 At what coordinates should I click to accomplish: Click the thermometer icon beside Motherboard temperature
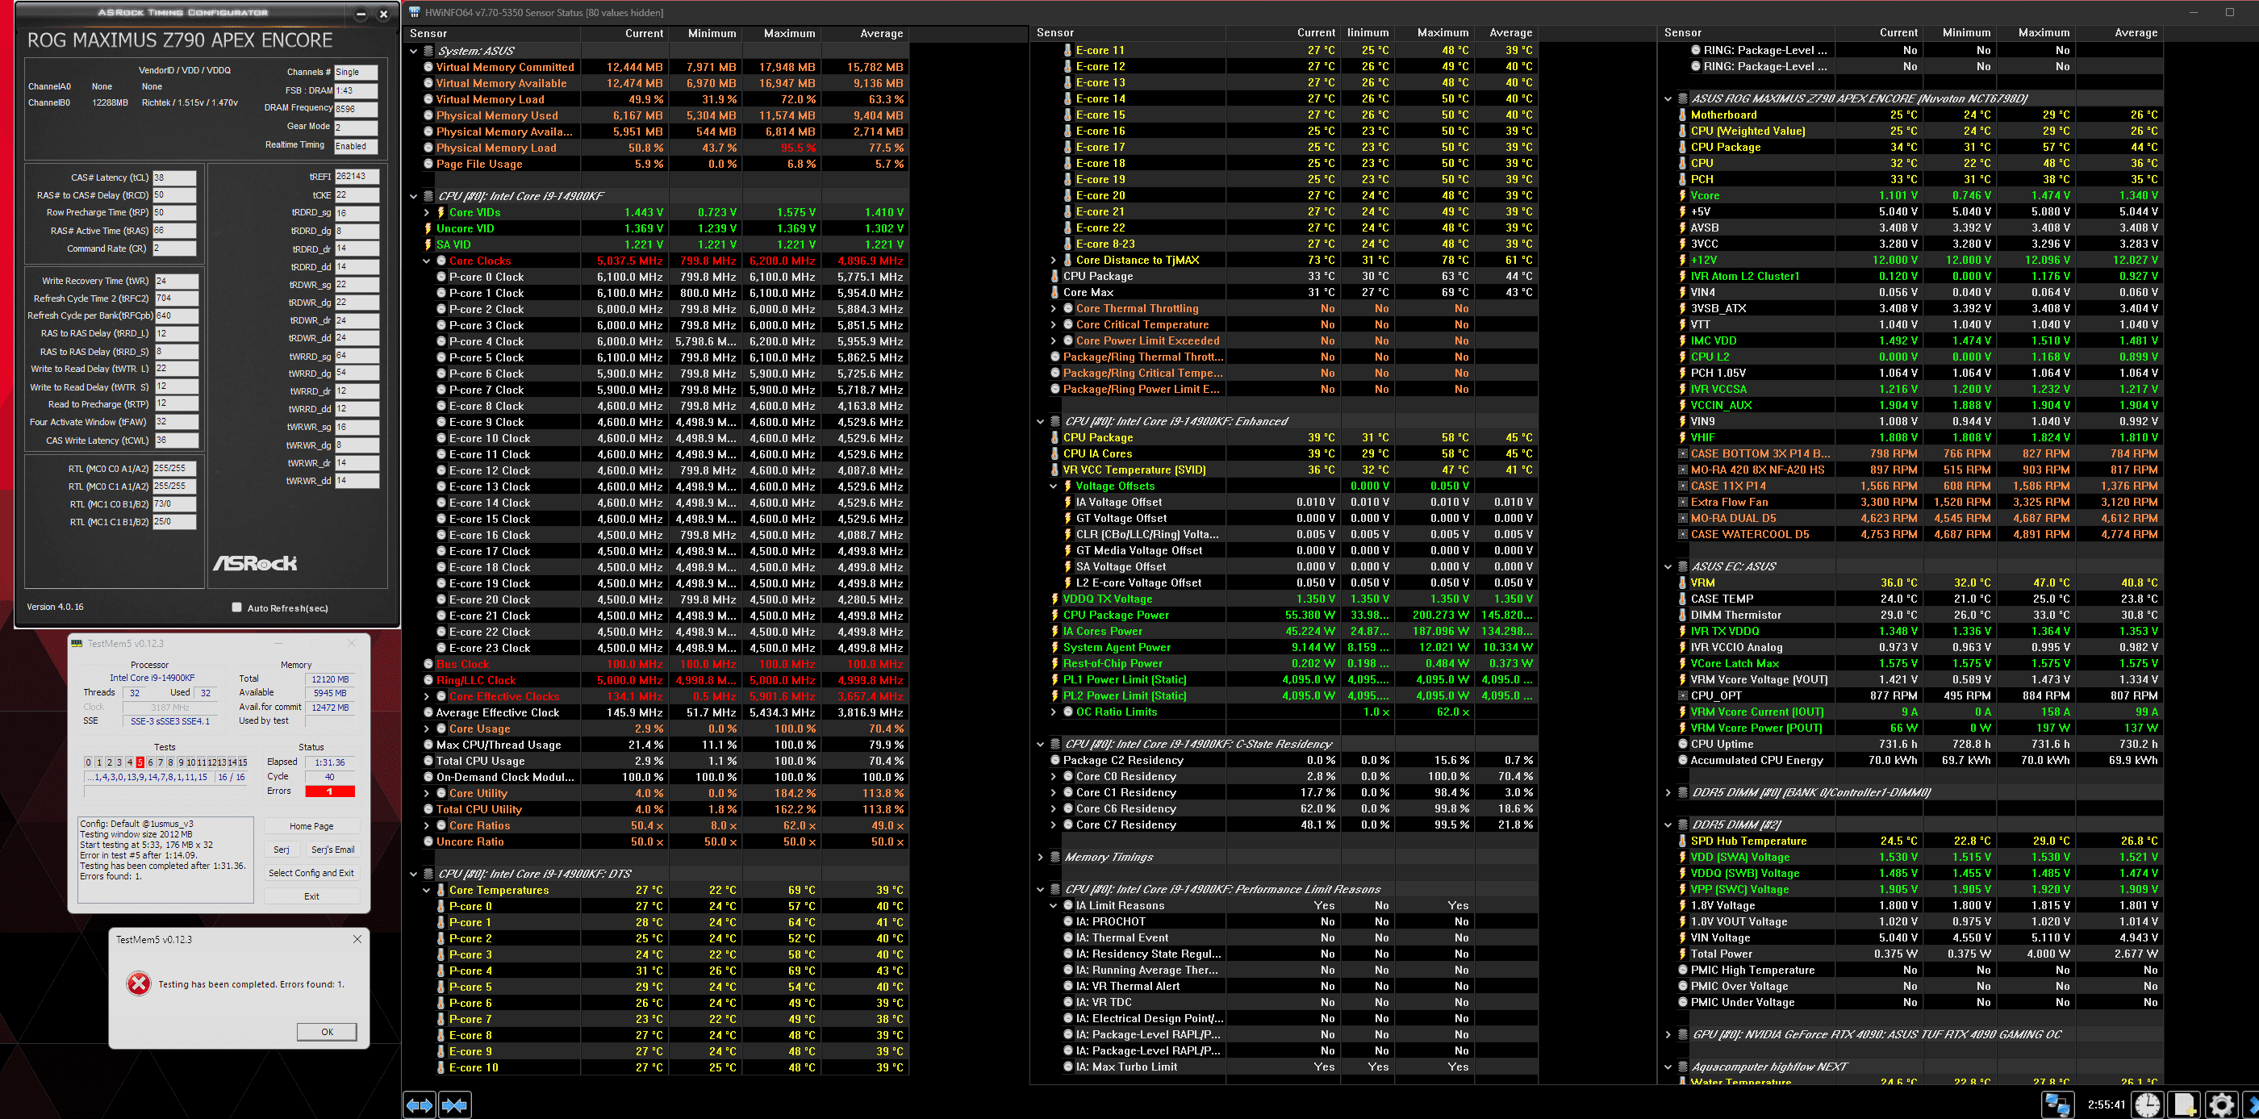click(x=1682, y=115)
